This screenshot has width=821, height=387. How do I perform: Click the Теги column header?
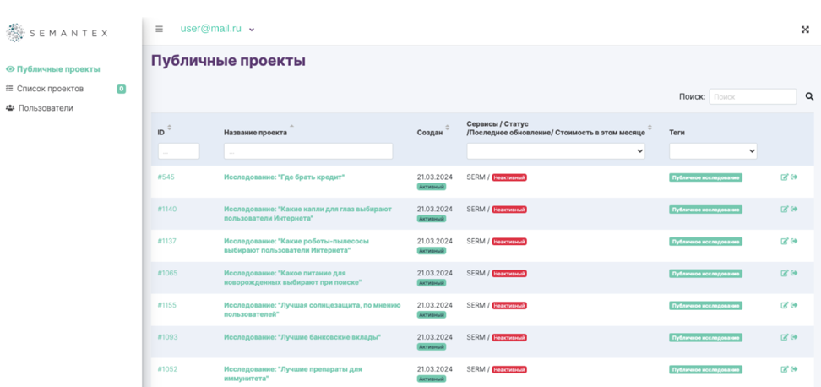point(677,133)
